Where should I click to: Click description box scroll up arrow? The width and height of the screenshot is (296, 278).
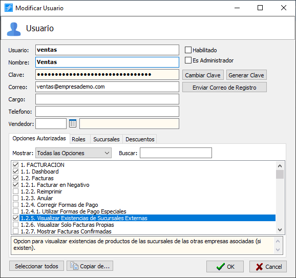click(x=278, y=241)
